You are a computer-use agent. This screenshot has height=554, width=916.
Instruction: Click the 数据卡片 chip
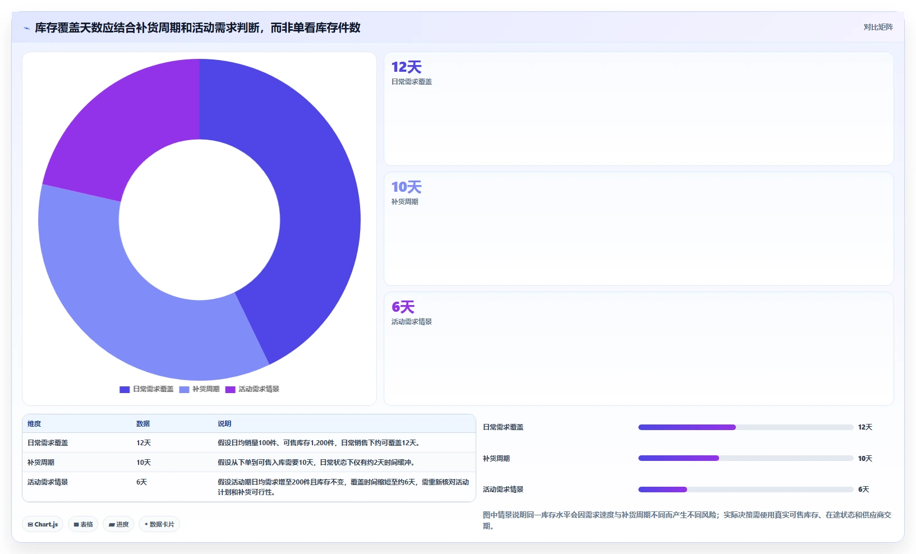coord(159,524)
